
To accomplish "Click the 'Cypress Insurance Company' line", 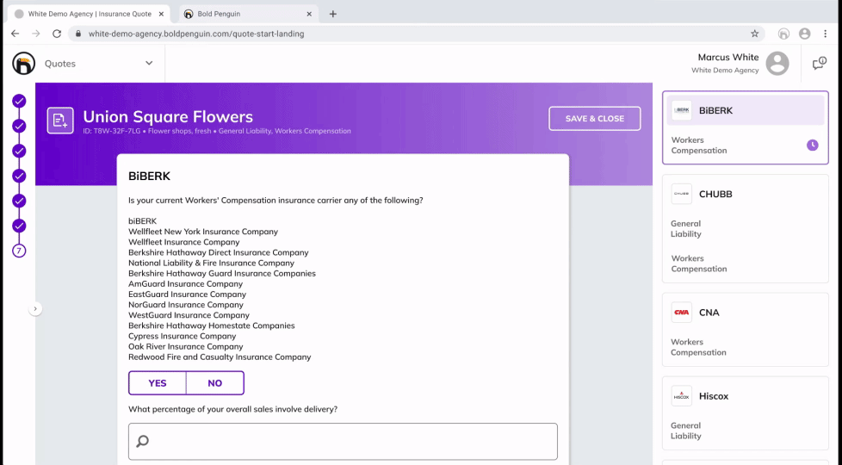I will 182,336.
